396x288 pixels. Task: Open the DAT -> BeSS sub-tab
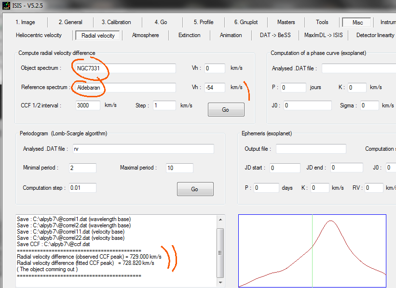(x=275, y=35)
